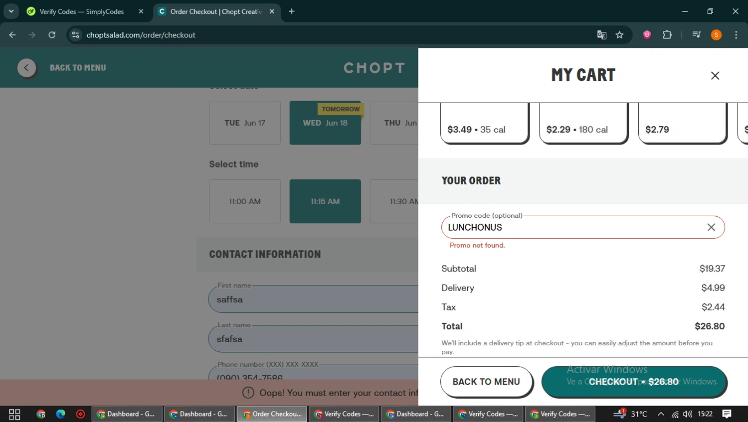Screen dimensions: 748x422
Task: Close the My Cart panel
Action: pyautogui.click(x=715, y=75)
